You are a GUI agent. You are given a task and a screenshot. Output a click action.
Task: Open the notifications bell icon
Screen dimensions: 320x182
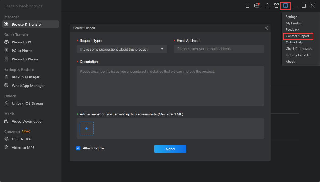[267, 6]
